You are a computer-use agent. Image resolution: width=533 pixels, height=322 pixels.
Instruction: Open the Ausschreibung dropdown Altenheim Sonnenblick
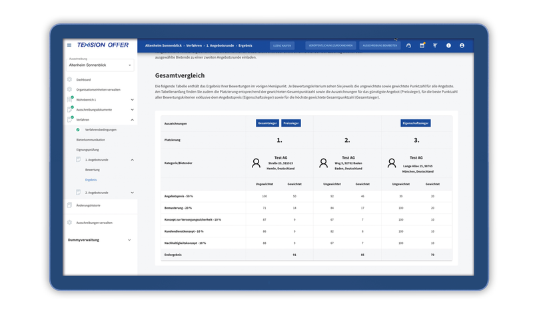coord(100,65)
